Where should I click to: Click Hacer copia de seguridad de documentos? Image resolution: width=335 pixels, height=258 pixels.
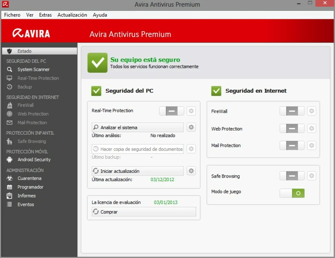[138, 149]
